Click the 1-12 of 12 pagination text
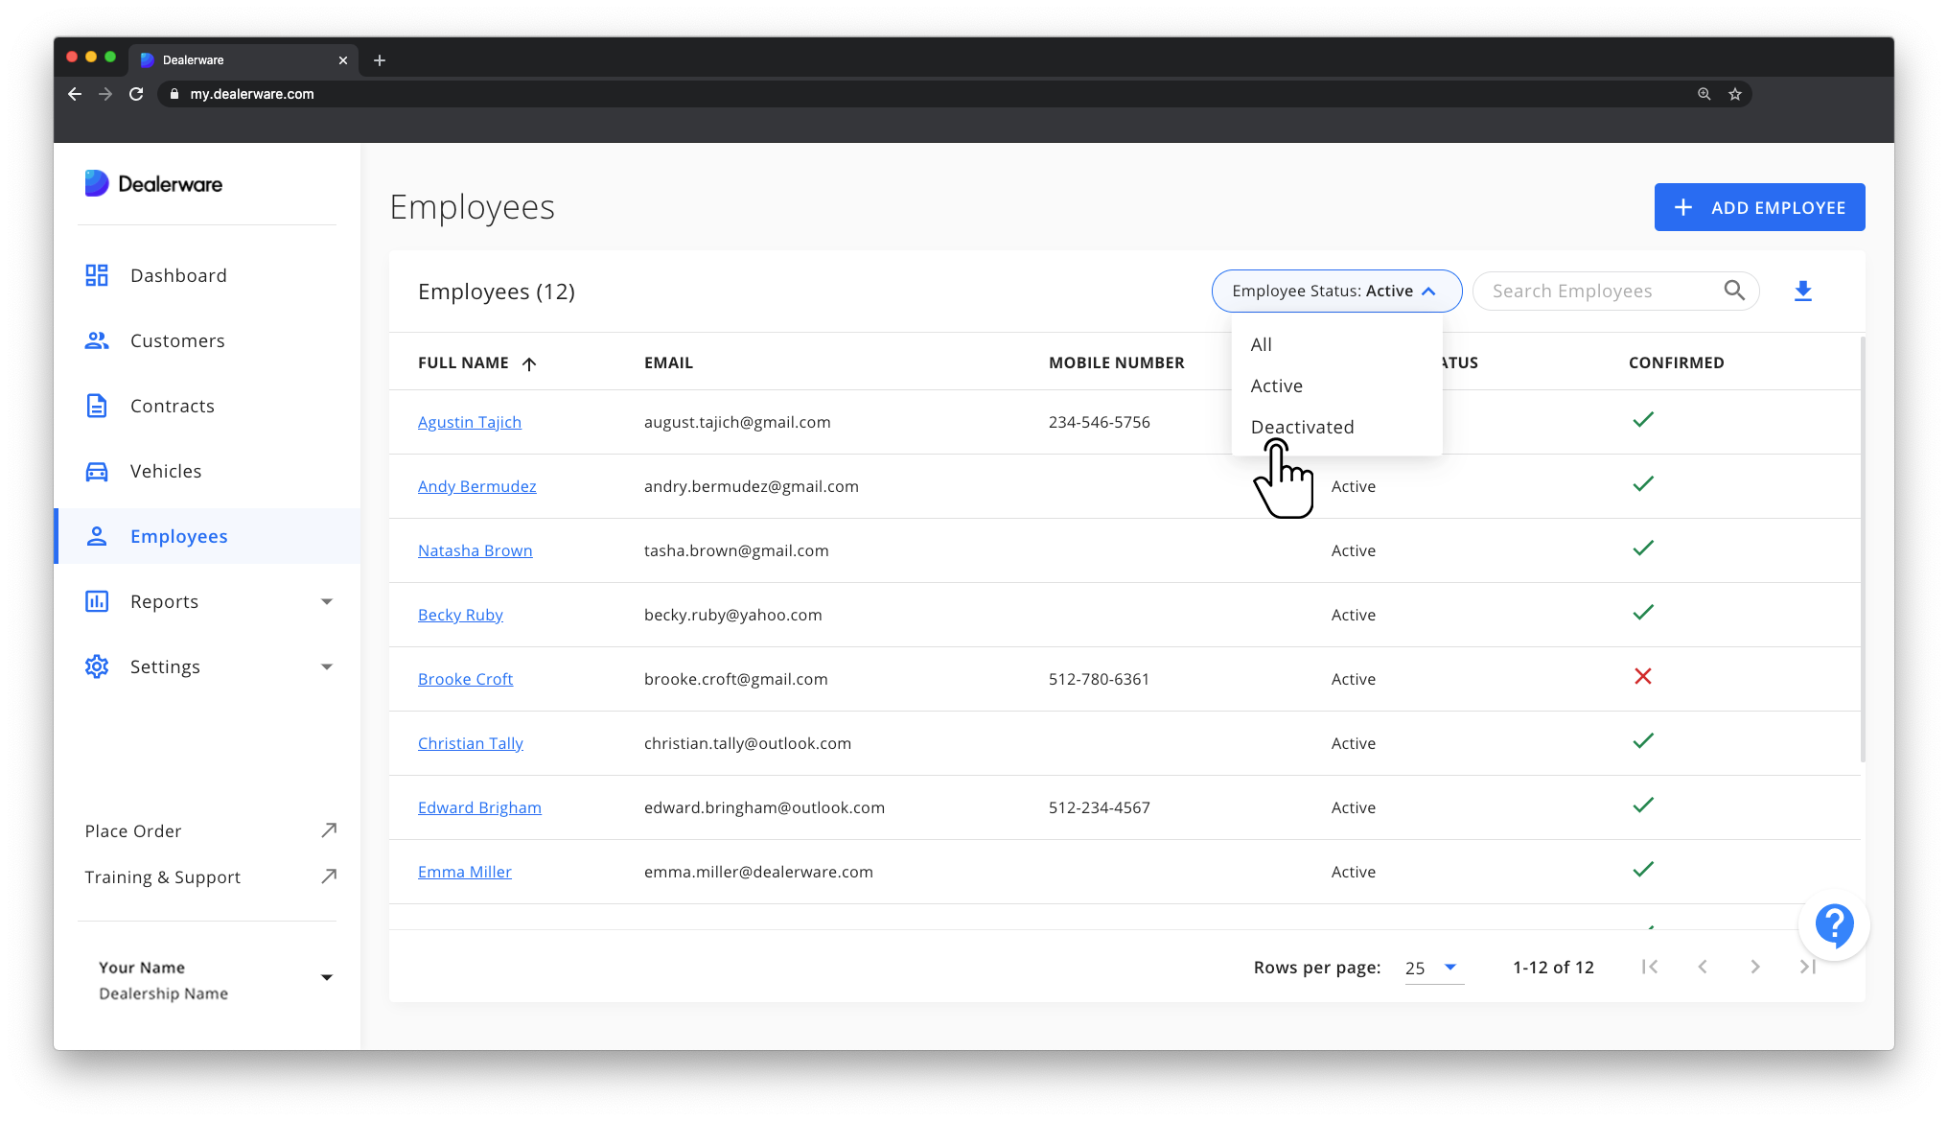This screenshot has width=1948, height=1121. point(1553,968)
